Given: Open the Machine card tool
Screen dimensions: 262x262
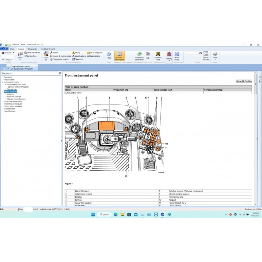Looking at the screenshot, I should (x=158, y=56).
